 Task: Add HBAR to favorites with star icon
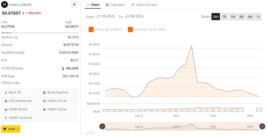tap(74, 5)
